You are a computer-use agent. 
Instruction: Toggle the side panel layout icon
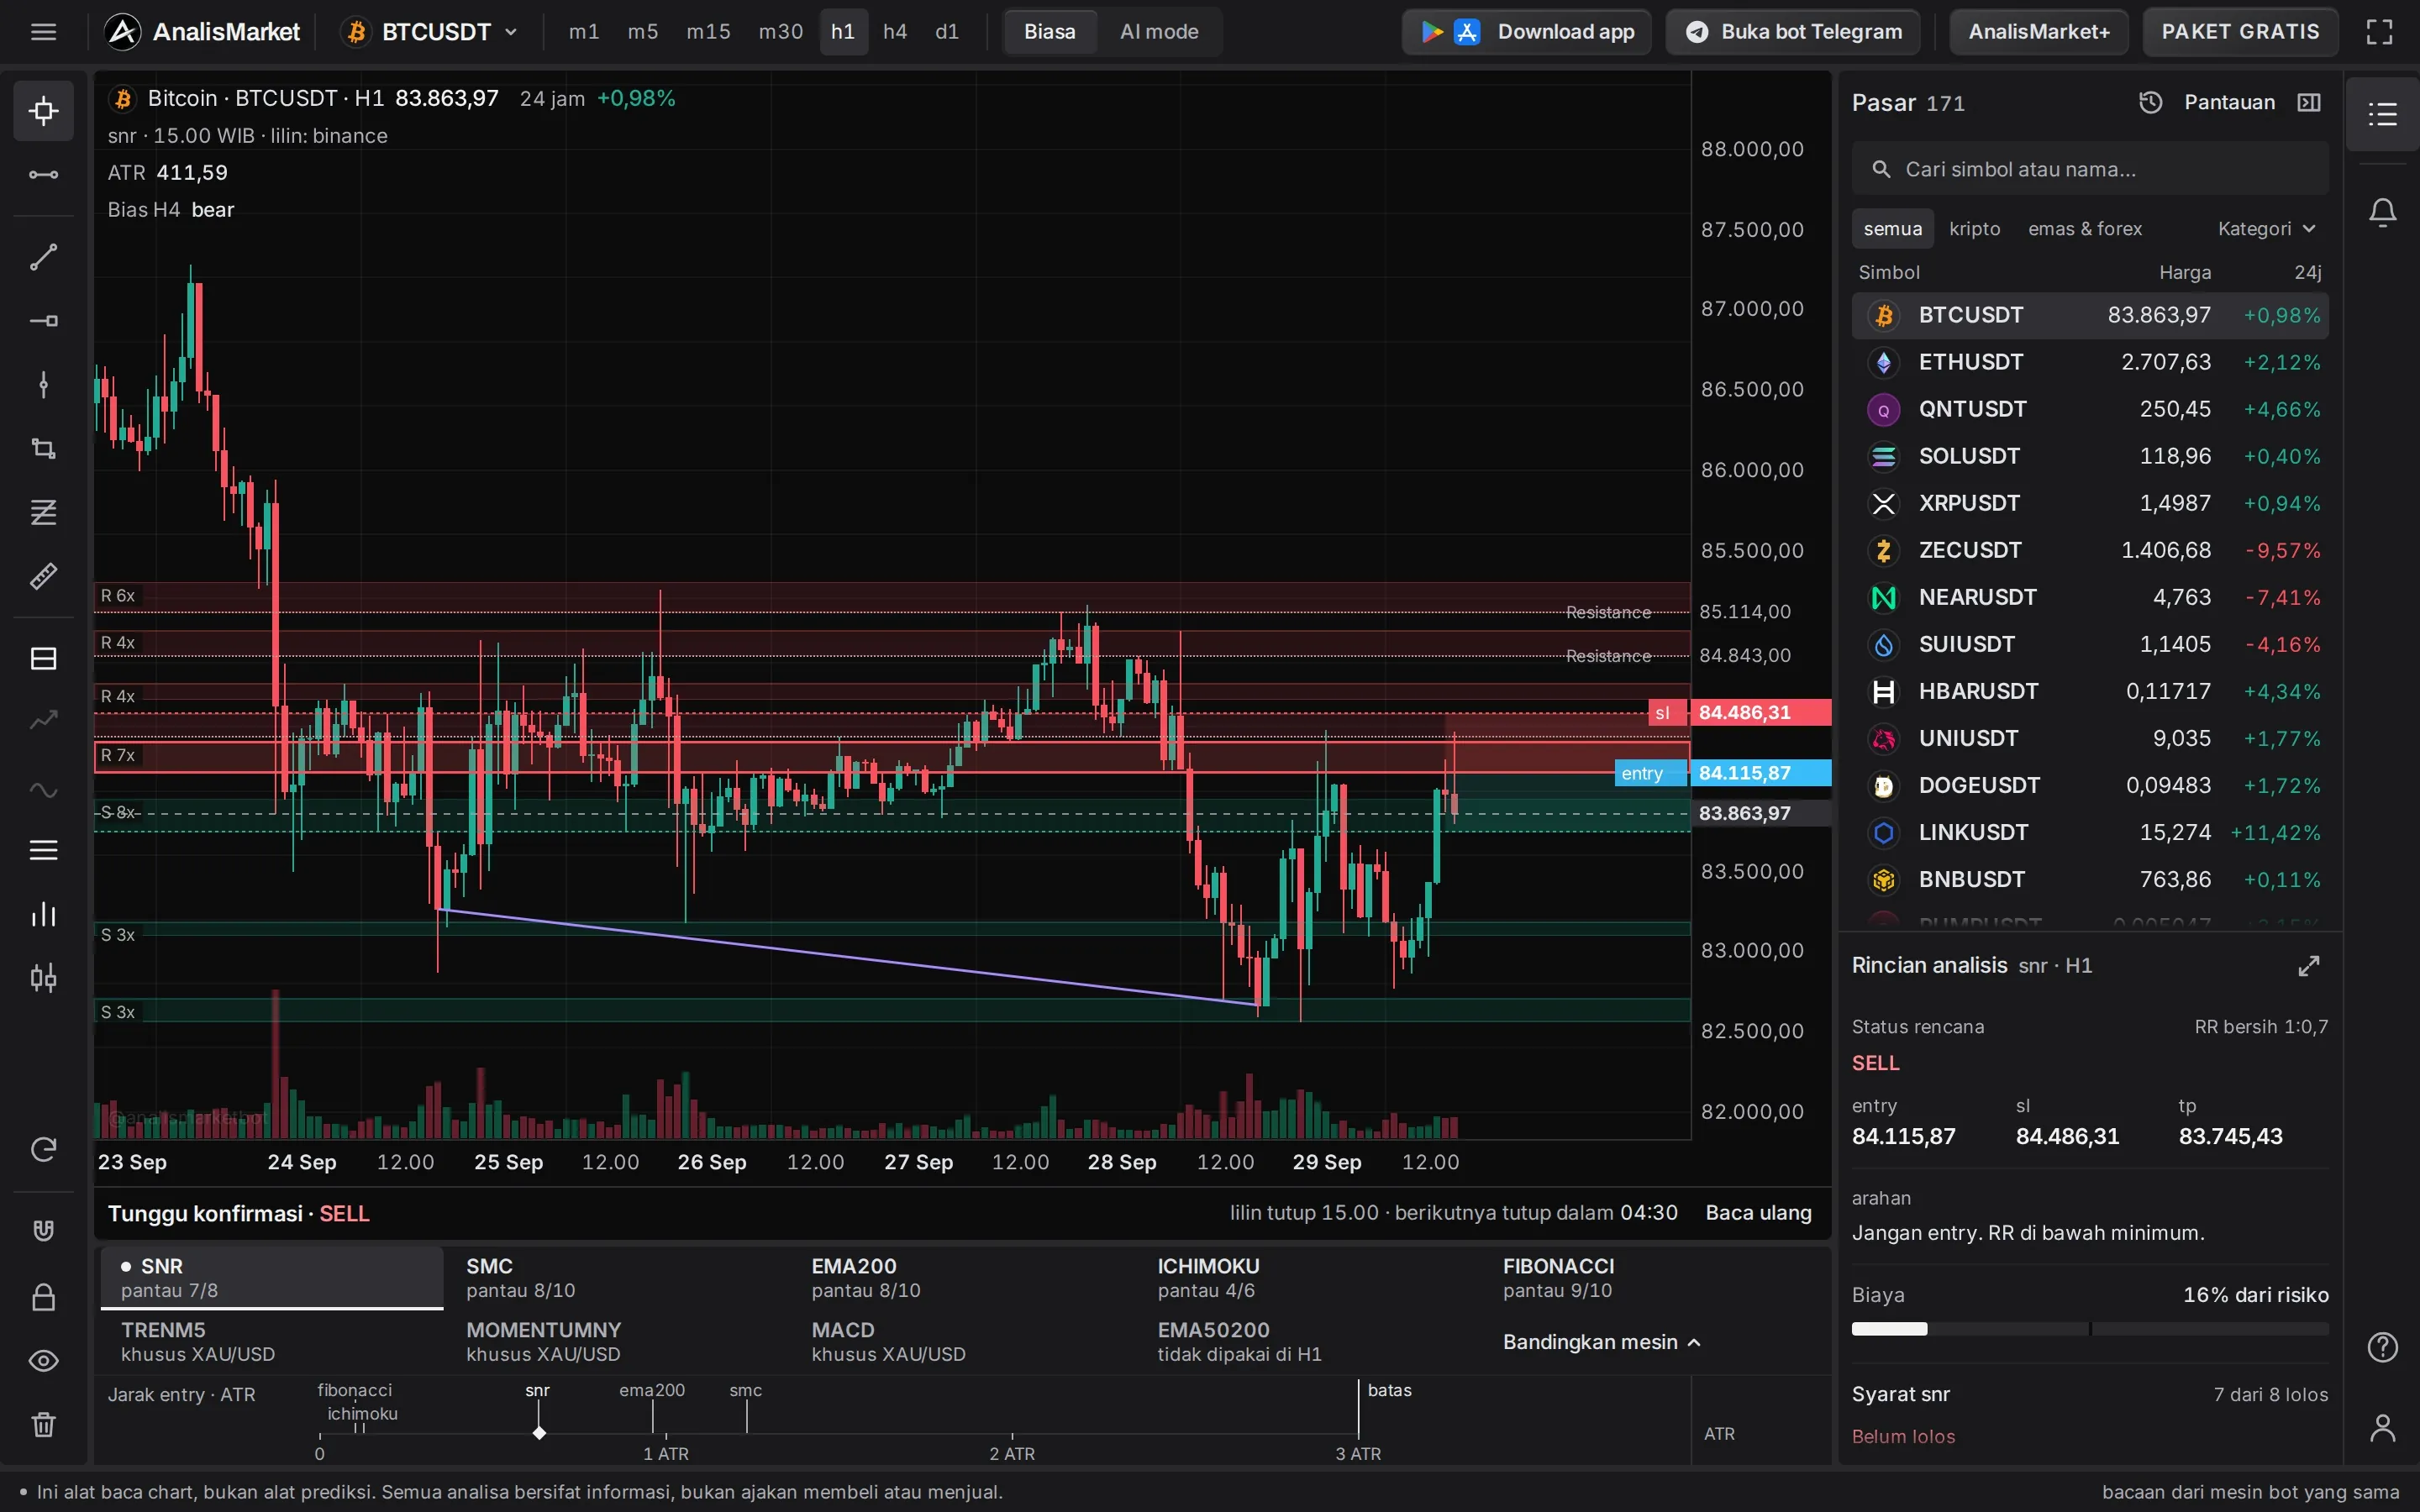2309,103
